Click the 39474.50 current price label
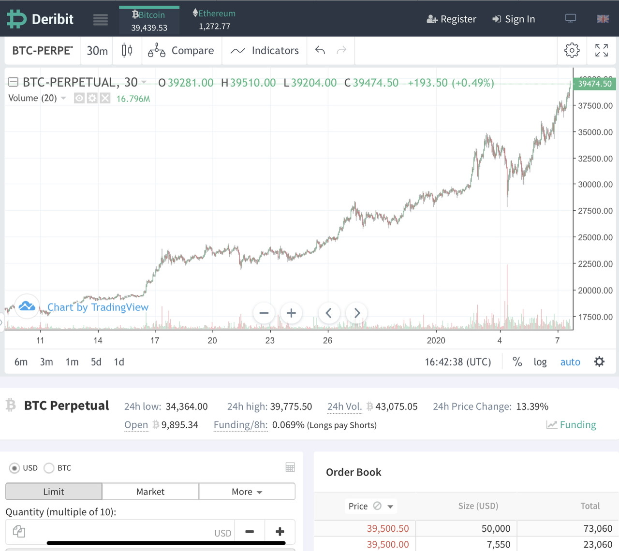The height and width of the screenshot is (551, 619). (594, 84)
